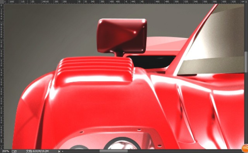Viewport: 248px width, 153px height.
Task: Click the bright highlight spot on the mirror
Action: 135,33
